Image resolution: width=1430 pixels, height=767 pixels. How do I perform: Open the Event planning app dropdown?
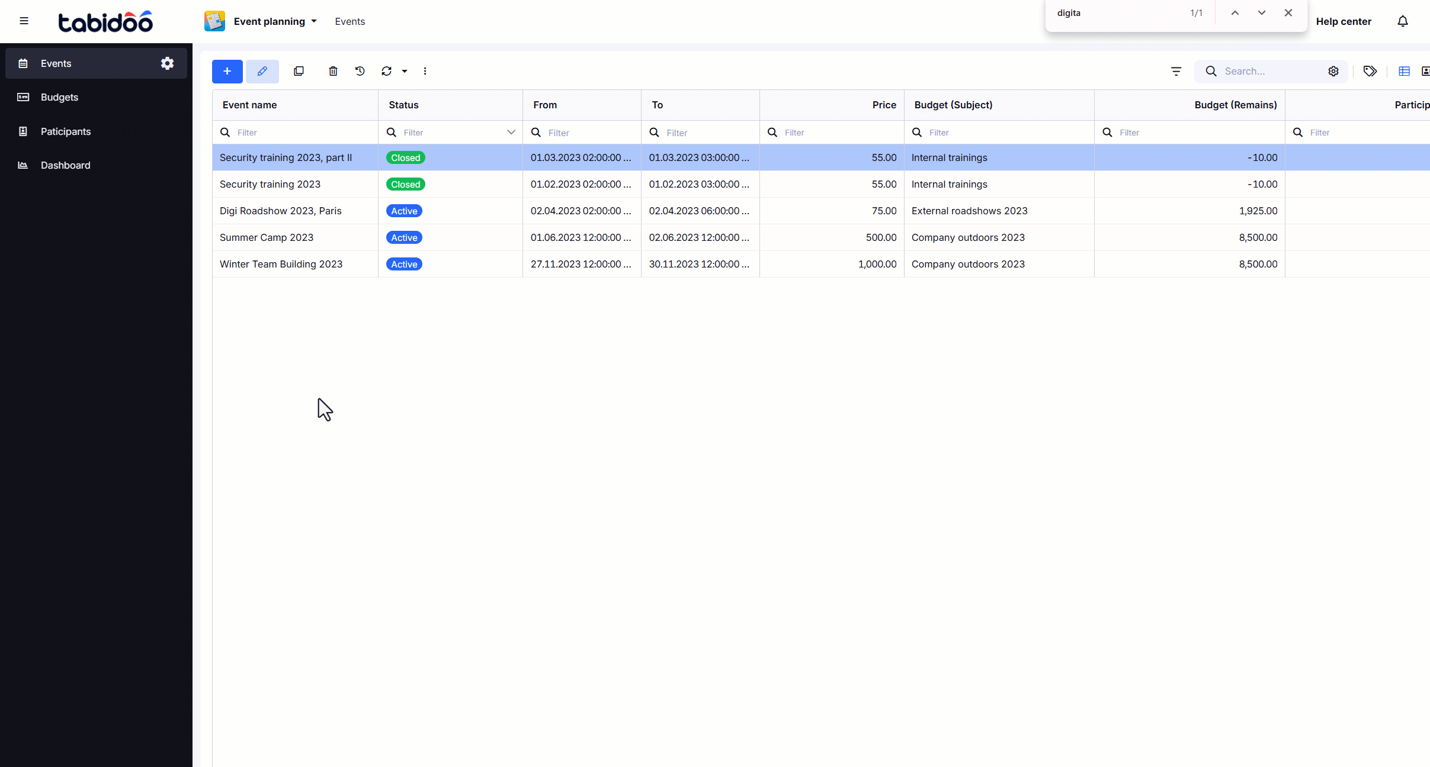(275, 21)
